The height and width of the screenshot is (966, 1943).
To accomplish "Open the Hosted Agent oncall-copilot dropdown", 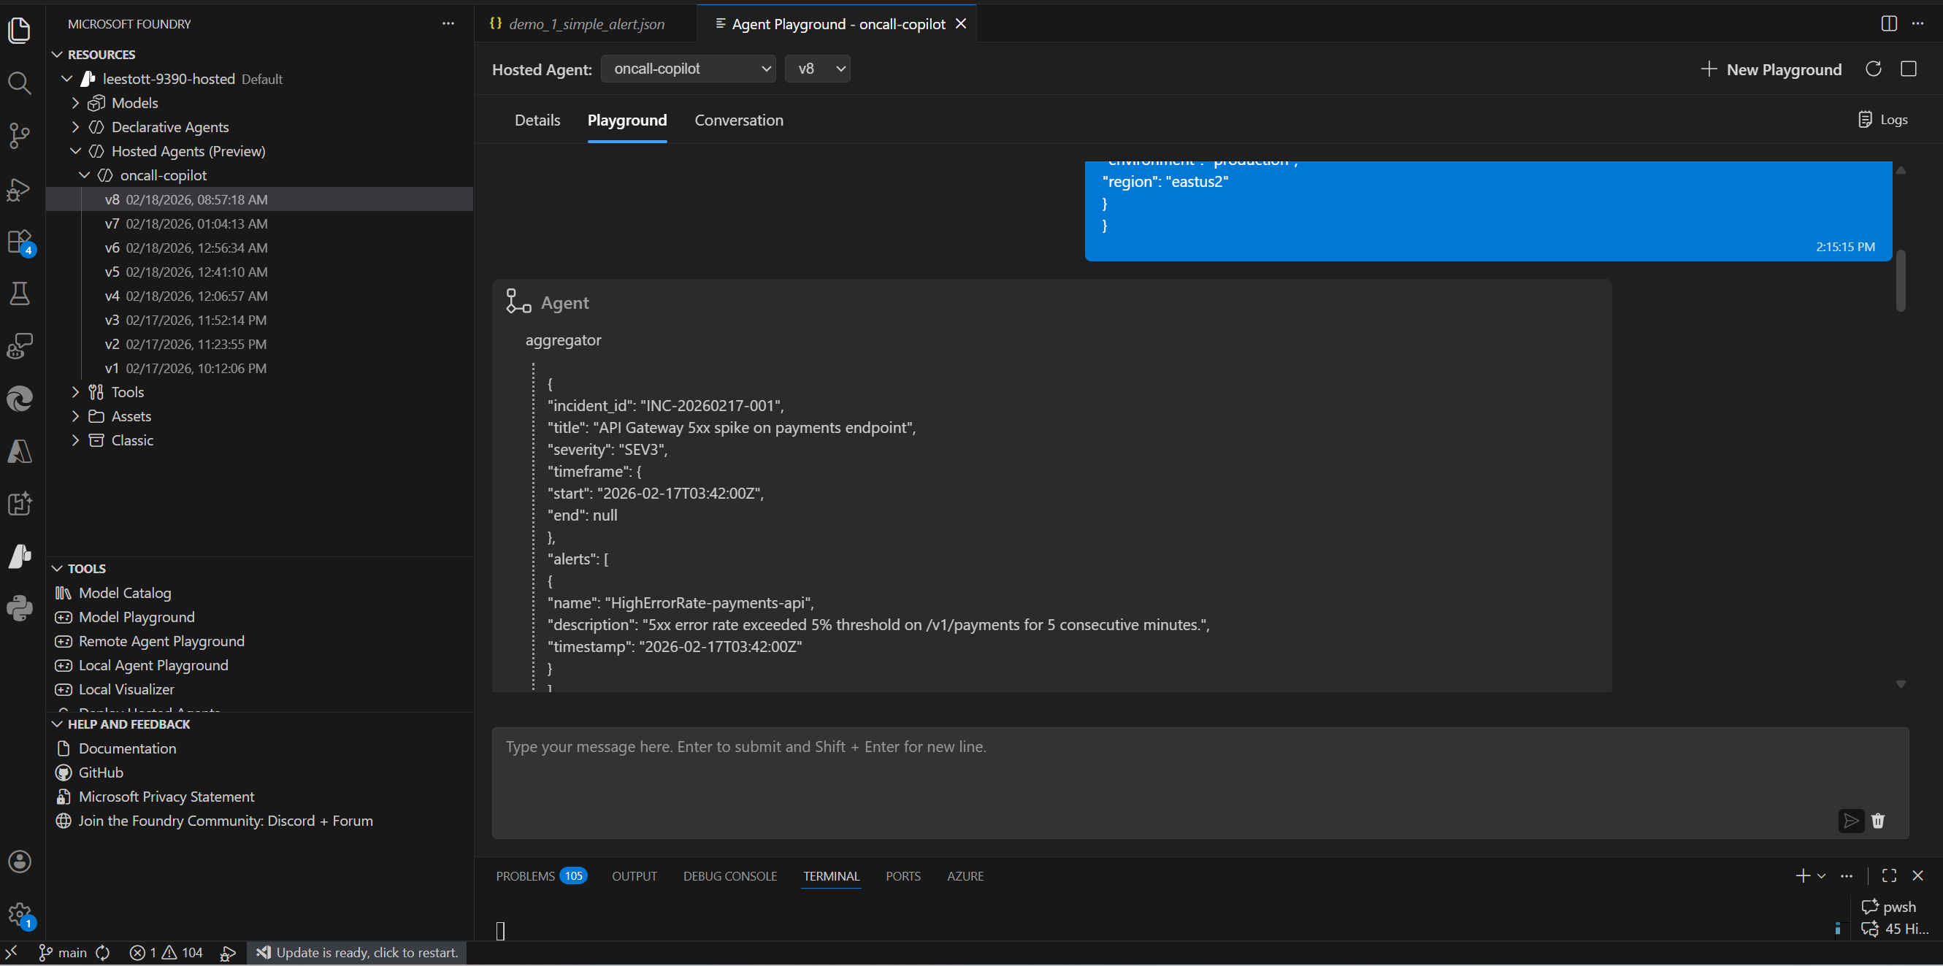I will tap(689, 69).
